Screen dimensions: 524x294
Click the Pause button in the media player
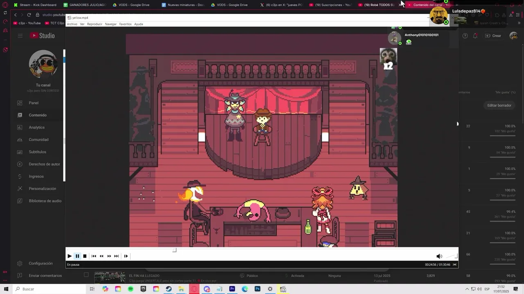point(77,256)
